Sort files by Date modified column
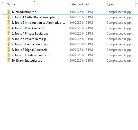The height and width of the screenshot is (130, 138). pyautogui.click(x=79, y=4)
